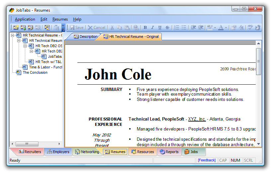The height and width of the screenshot is (174, 273).
Task: Click the spell check ABC icon
Action: click(250, 28)
